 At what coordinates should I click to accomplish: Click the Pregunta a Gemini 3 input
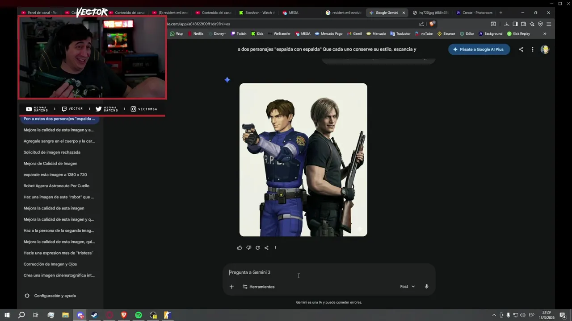click(329, 272)
